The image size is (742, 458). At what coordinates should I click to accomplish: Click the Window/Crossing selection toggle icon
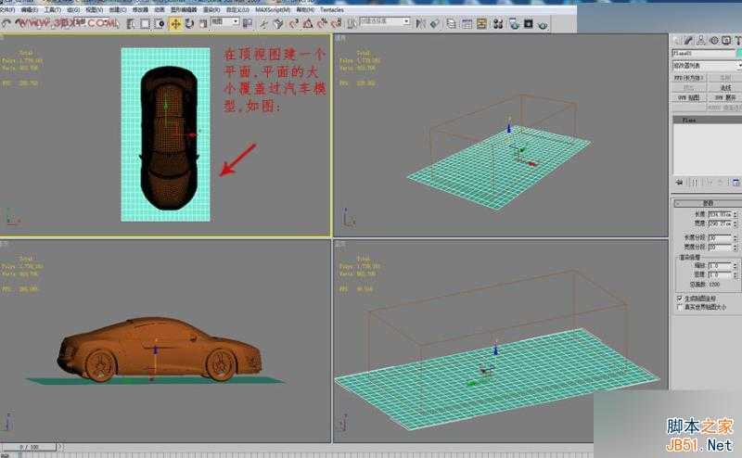point(160,24)
